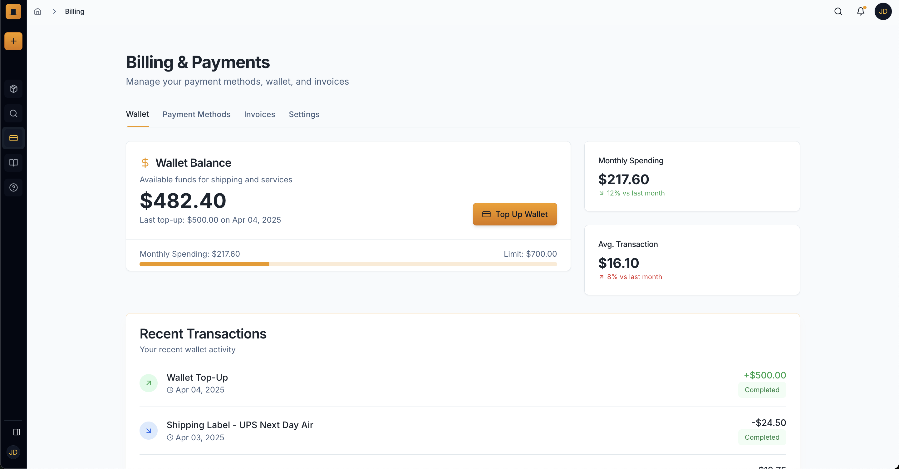Click the orange plus create button
This screenshot has height=469, width=899.
13,41
